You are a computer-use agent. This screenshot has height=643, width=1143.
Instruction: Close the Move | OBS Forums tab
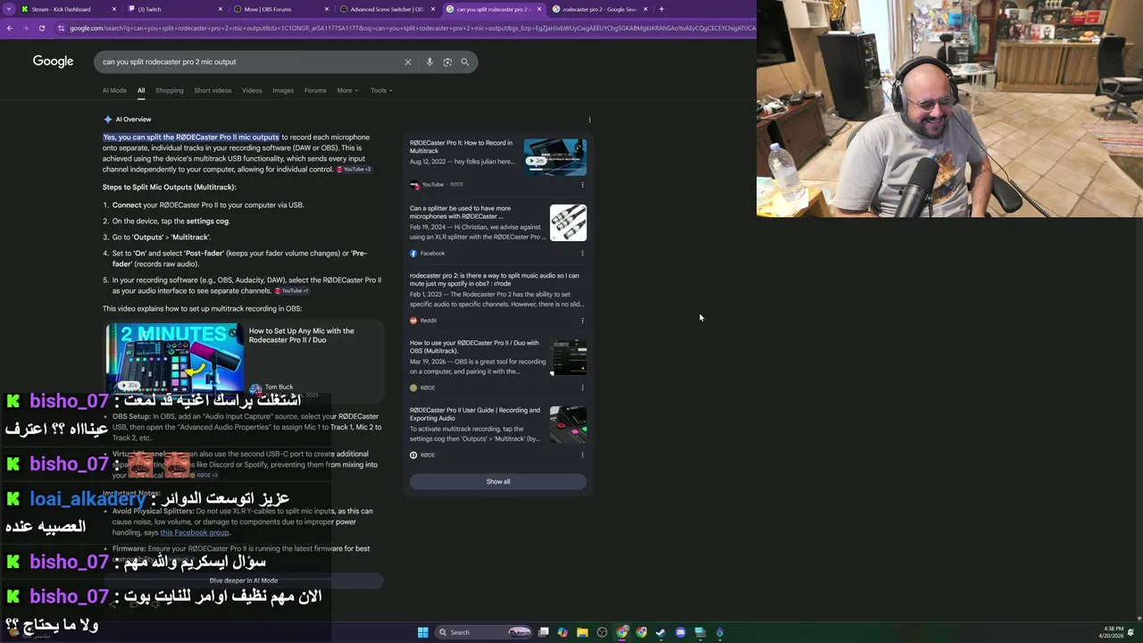(x=327, y=9)
